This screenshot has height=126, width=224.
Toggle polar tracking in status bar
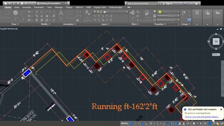pyautogui.click(x=151, y=124)
